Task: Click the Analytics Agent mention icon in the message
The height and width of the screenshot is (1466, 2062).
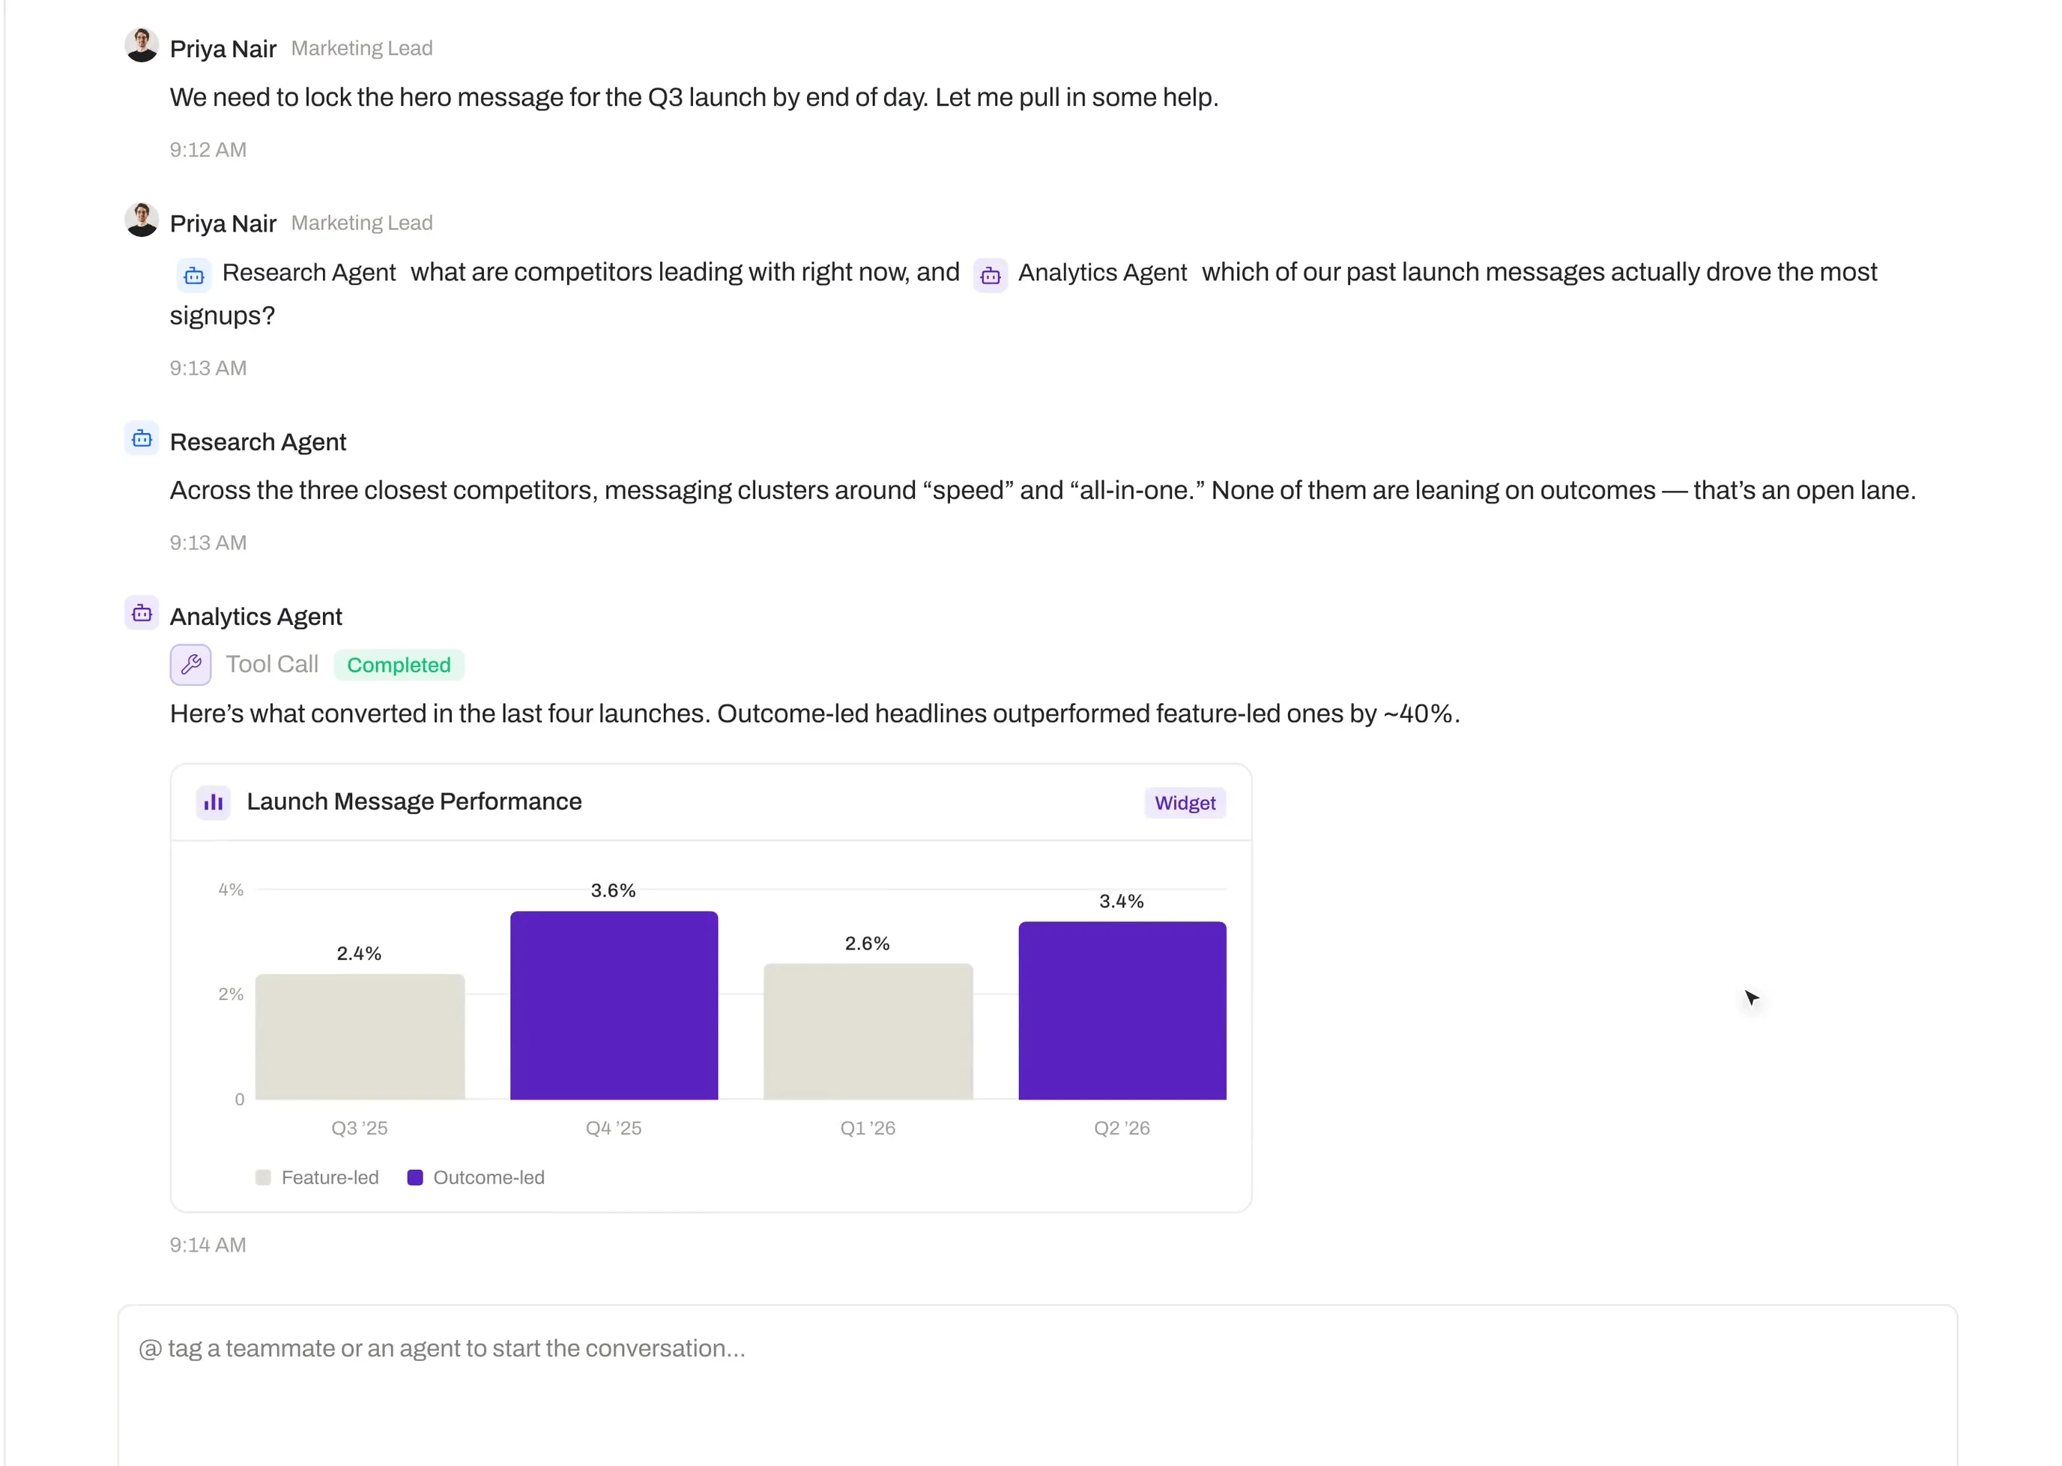Action: pyautogui.click(x=990, y=275)
